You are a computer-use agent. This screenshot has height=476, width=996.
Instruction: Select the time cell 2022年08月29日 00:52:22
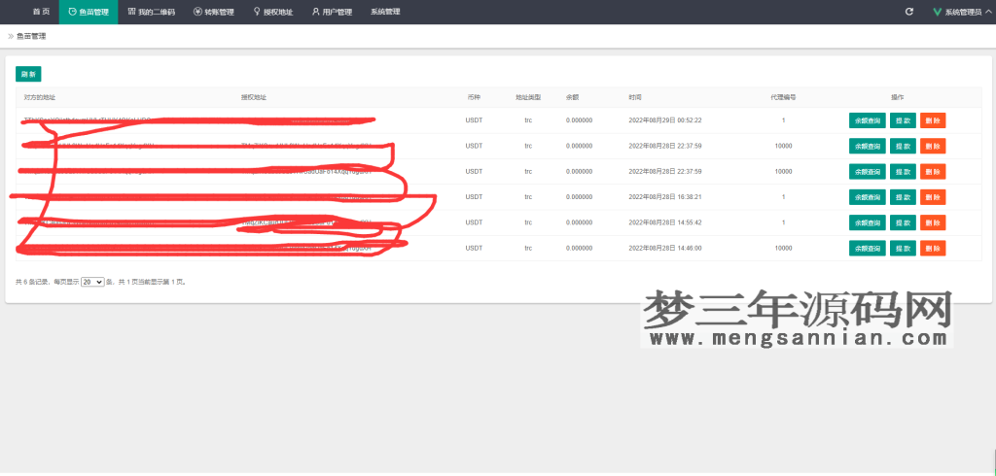tap(665, 120)
